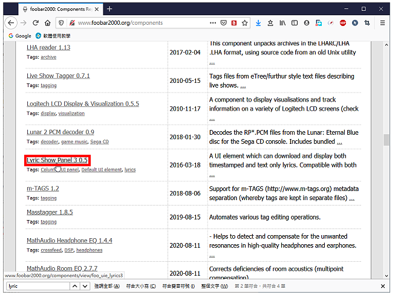Image resolution: width=398 pixels, height=295 pixels.
Task: Open the second bookmark in bookmarks toolbar
Action: pos(53,36)
